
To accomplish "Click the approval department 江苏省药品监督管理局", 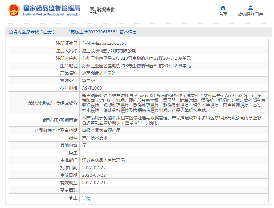I will [x=103, y=160].
